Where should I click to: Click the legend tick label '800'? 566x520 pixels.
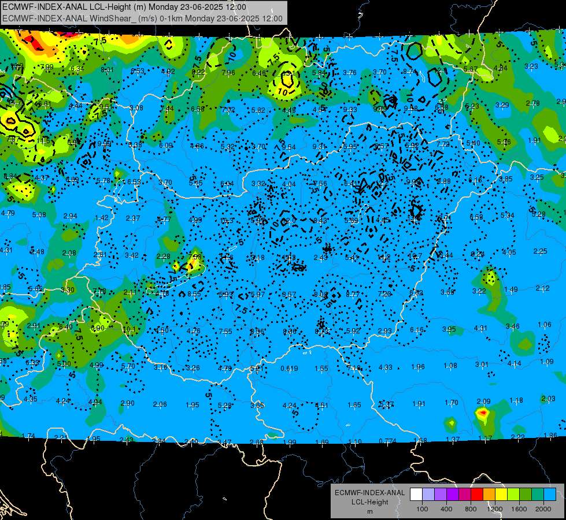tap(471, 509)
